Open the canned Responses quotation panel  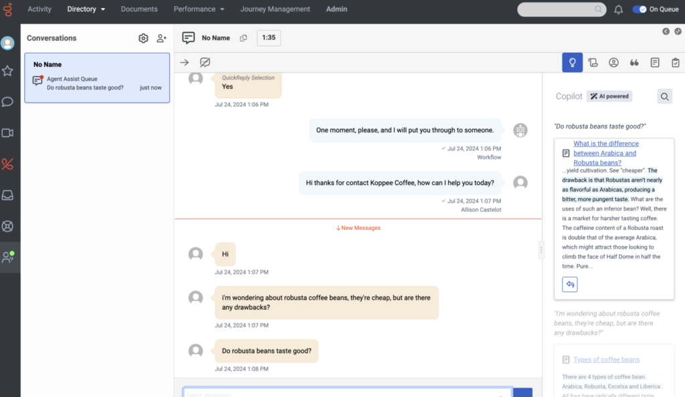[634, 62]
